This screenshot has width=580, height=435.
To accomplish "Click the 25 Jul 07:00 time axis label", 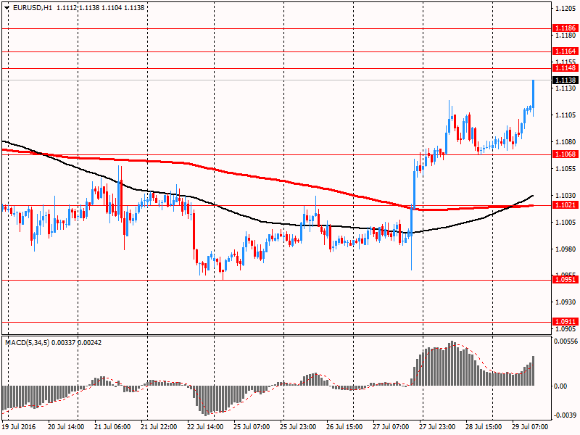I will click(252, 427).
